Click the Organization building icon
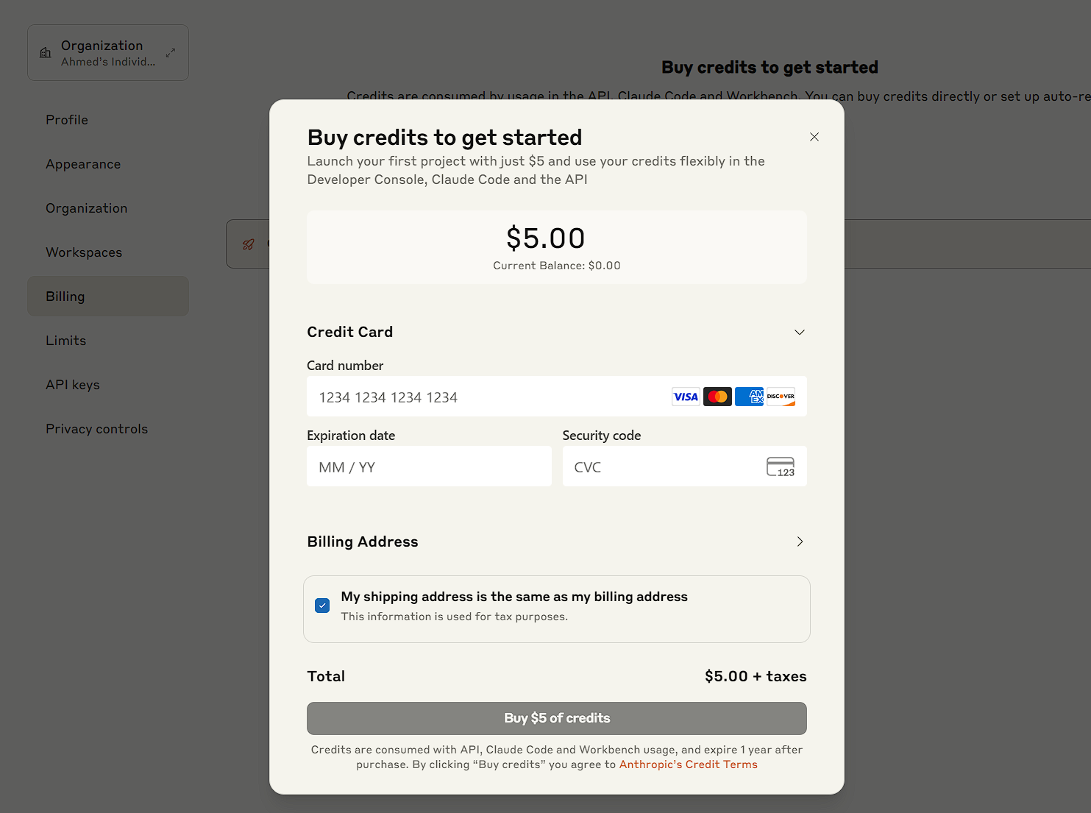Image resolution: width=1091 pixels, height=813 pixels. (x=46, y=53)
